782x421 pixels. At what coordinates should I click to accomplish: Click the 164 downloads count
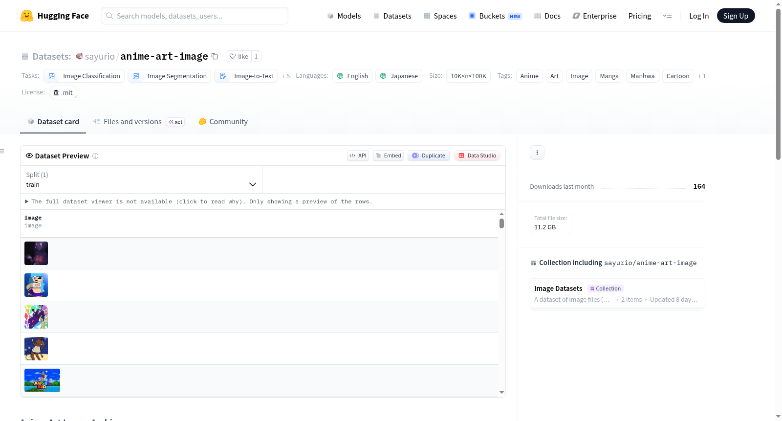tap(699, 186)
